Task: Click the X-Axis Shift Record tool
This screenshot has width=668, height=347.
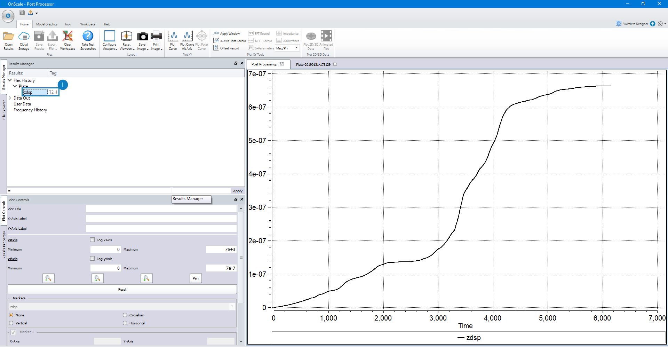Action: 230,41
